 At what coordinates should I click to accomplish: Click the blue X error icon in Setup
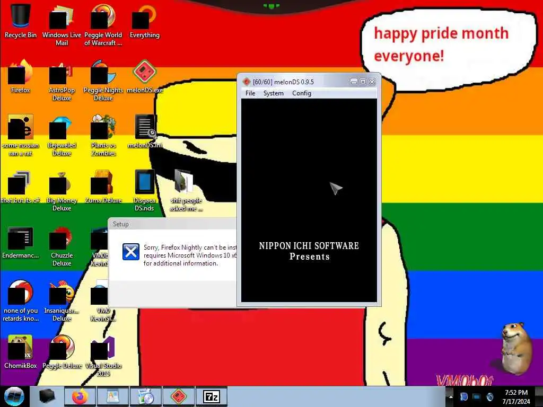click(131, 251)
